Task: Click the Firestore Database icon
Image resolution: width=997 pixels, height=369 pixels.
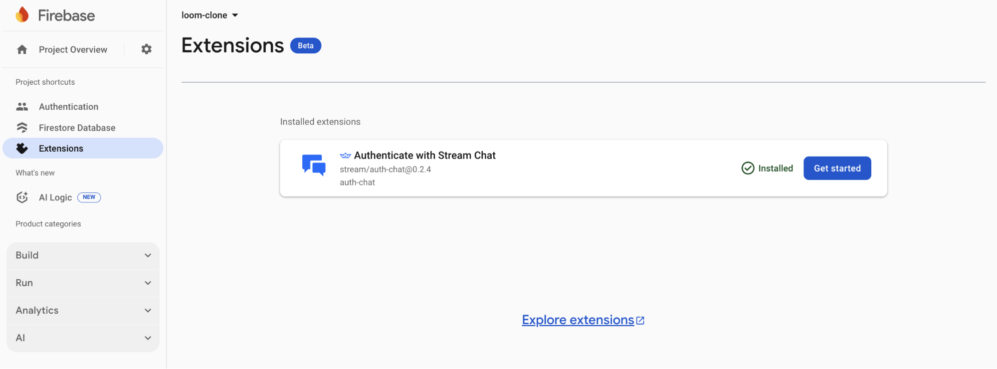Action: click(22, 128)
